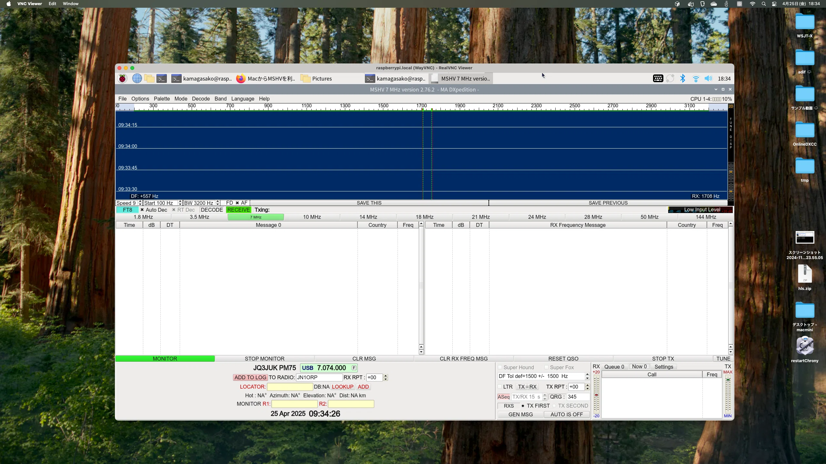Open Raspberry Pi volume speaker icon
Viewport: 826px width, 464px height.
tap(708, 79)
